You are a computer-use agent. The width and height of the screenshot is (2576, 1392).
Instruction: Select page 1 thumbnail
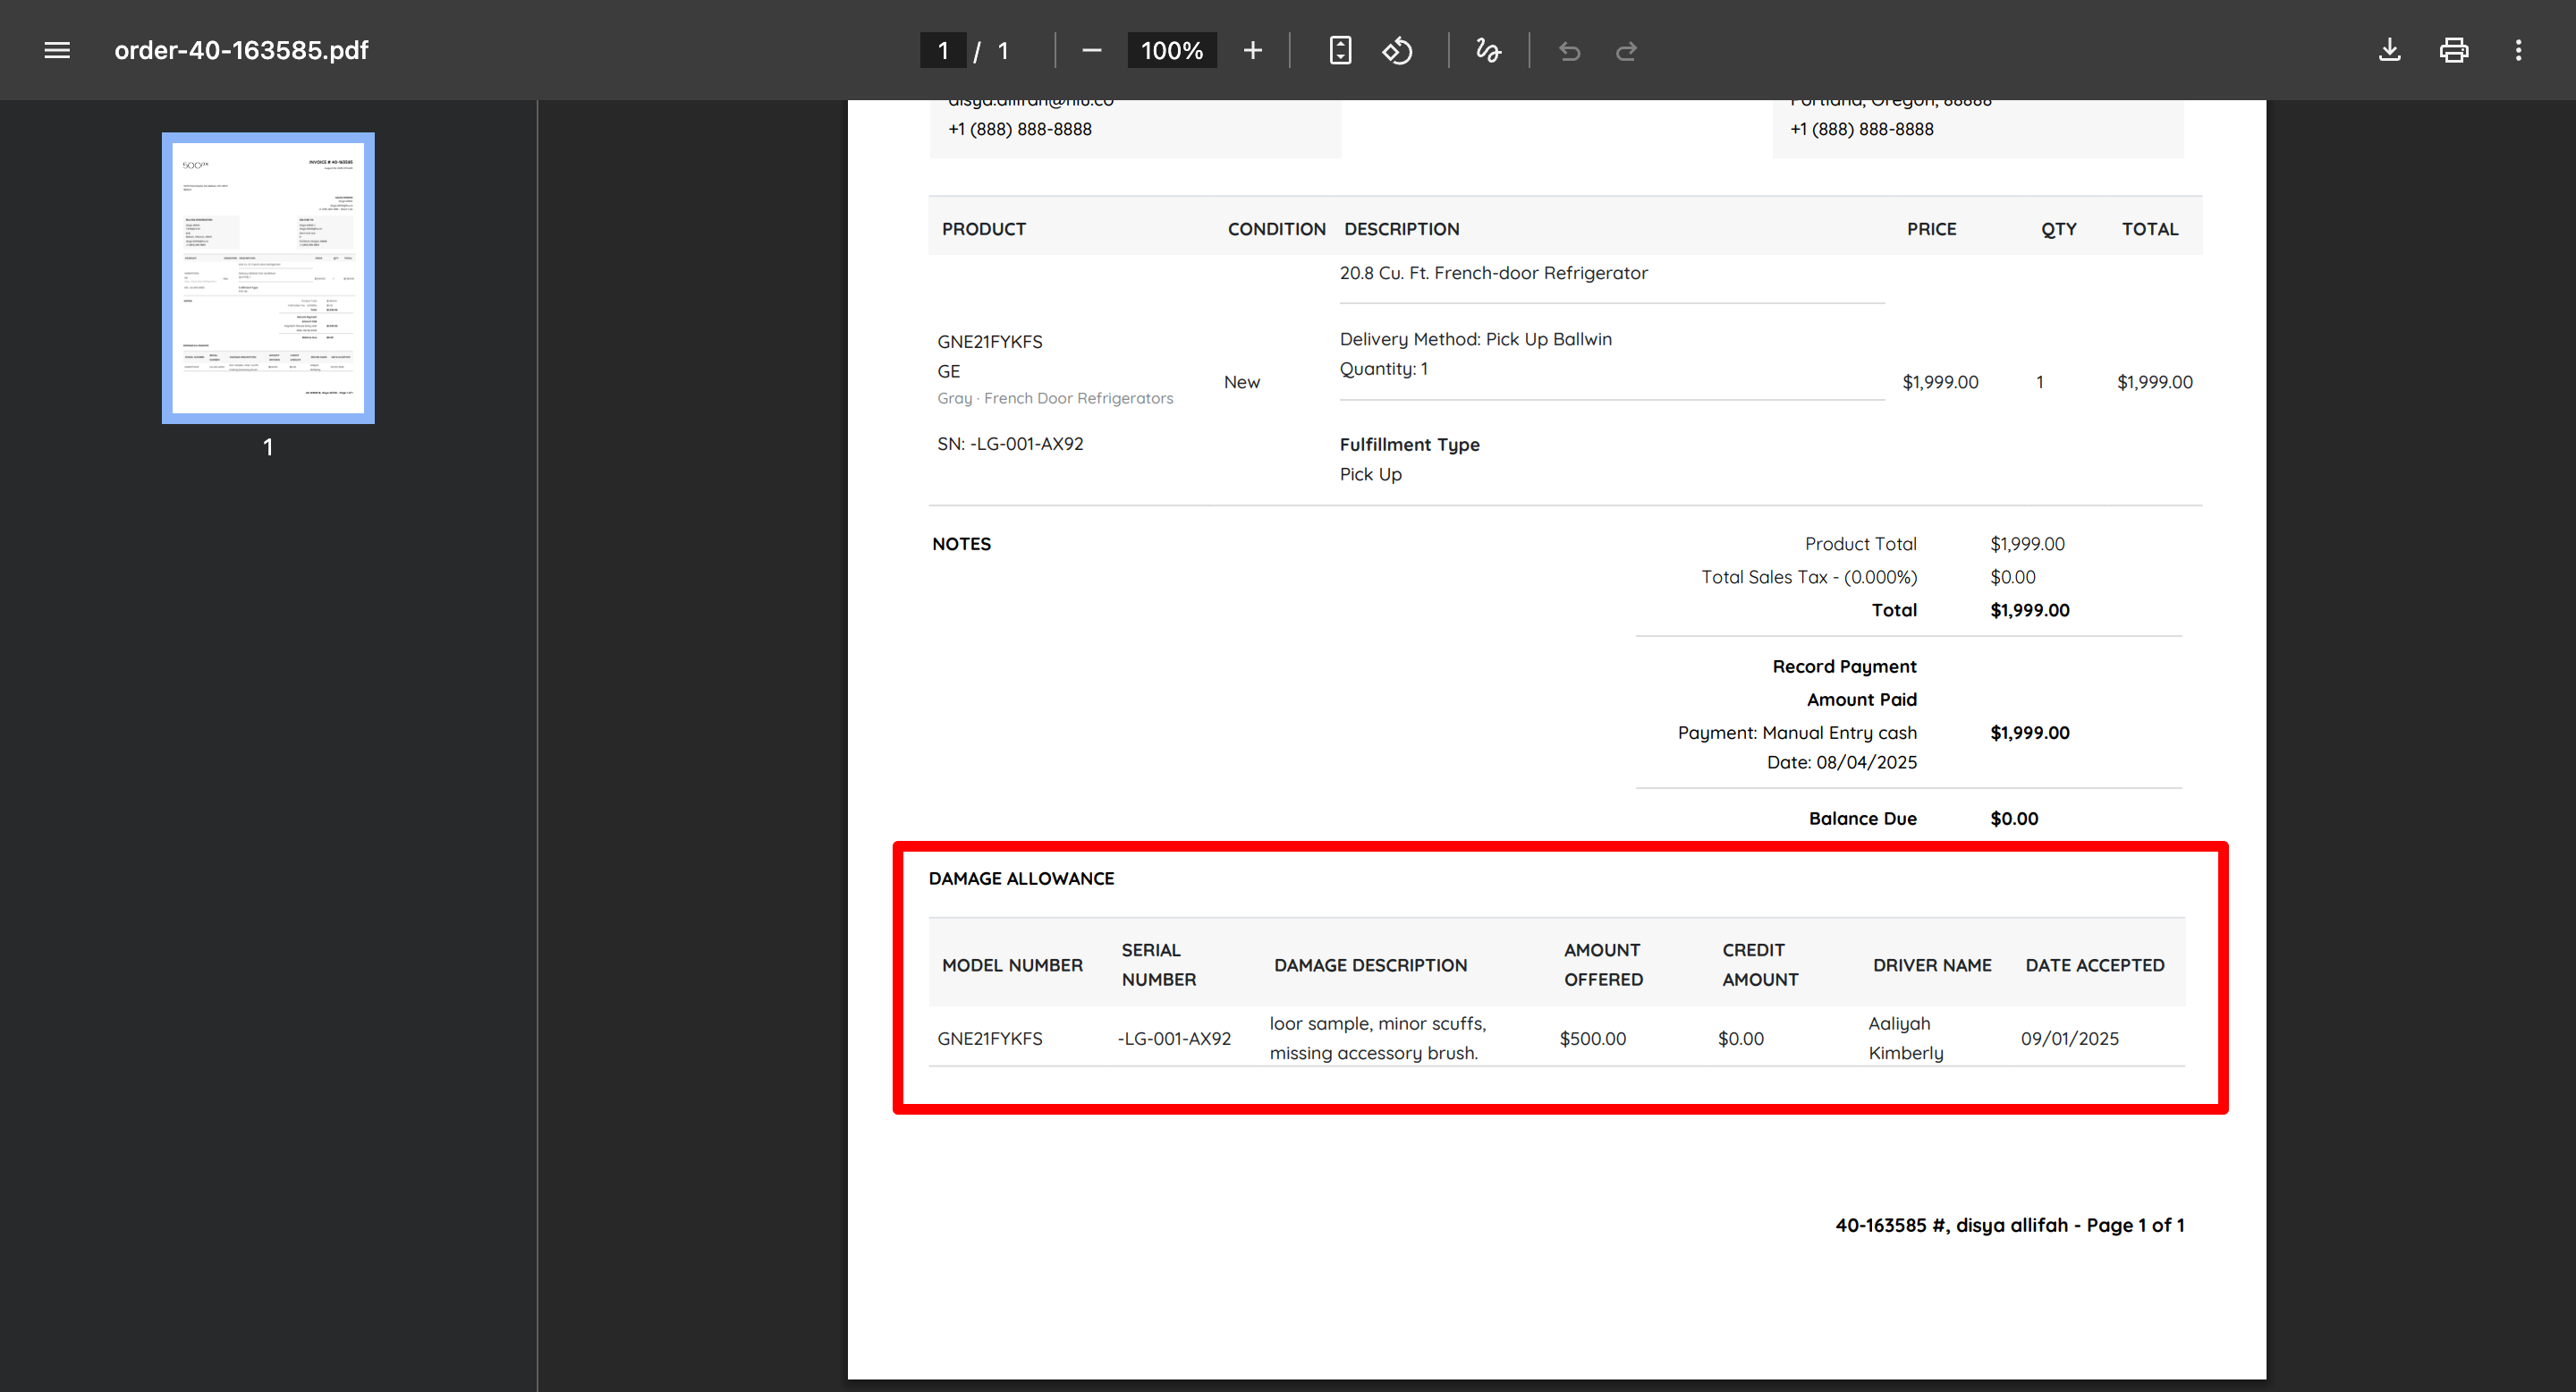(268, 278)
